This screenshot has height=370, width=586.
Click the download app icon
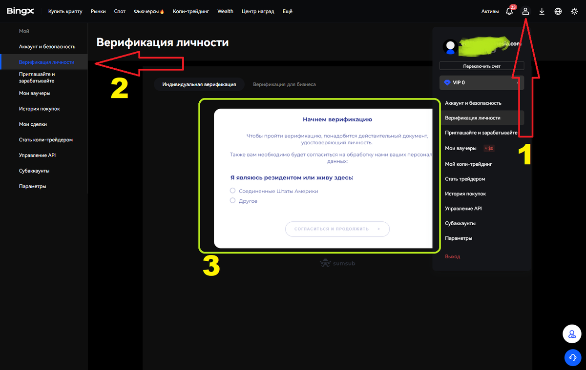click(542, 11)
